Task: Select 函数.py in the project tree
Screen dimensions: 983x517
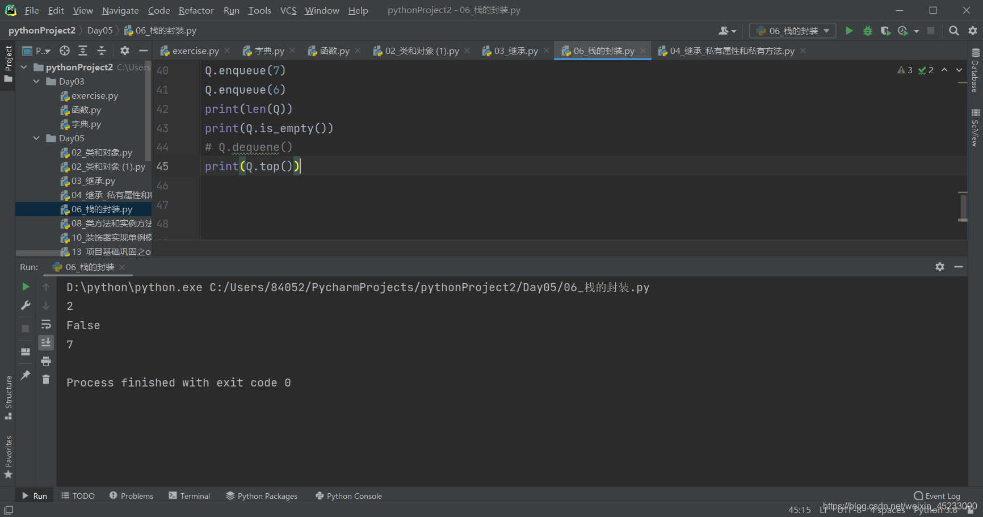Action: point(86,110)
